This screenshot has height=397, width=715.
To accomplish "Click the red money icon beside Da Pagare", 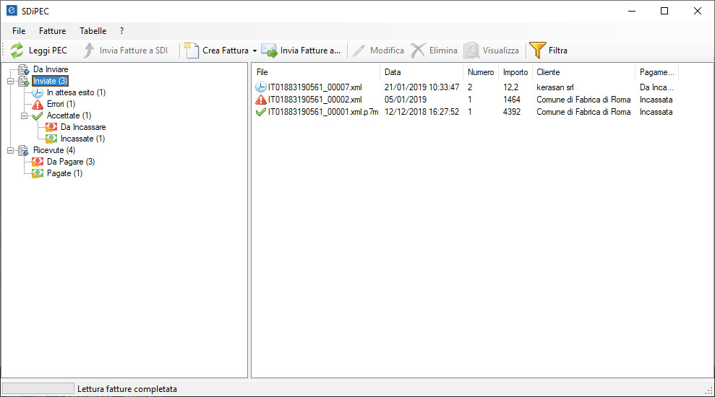I will (38, 162).
